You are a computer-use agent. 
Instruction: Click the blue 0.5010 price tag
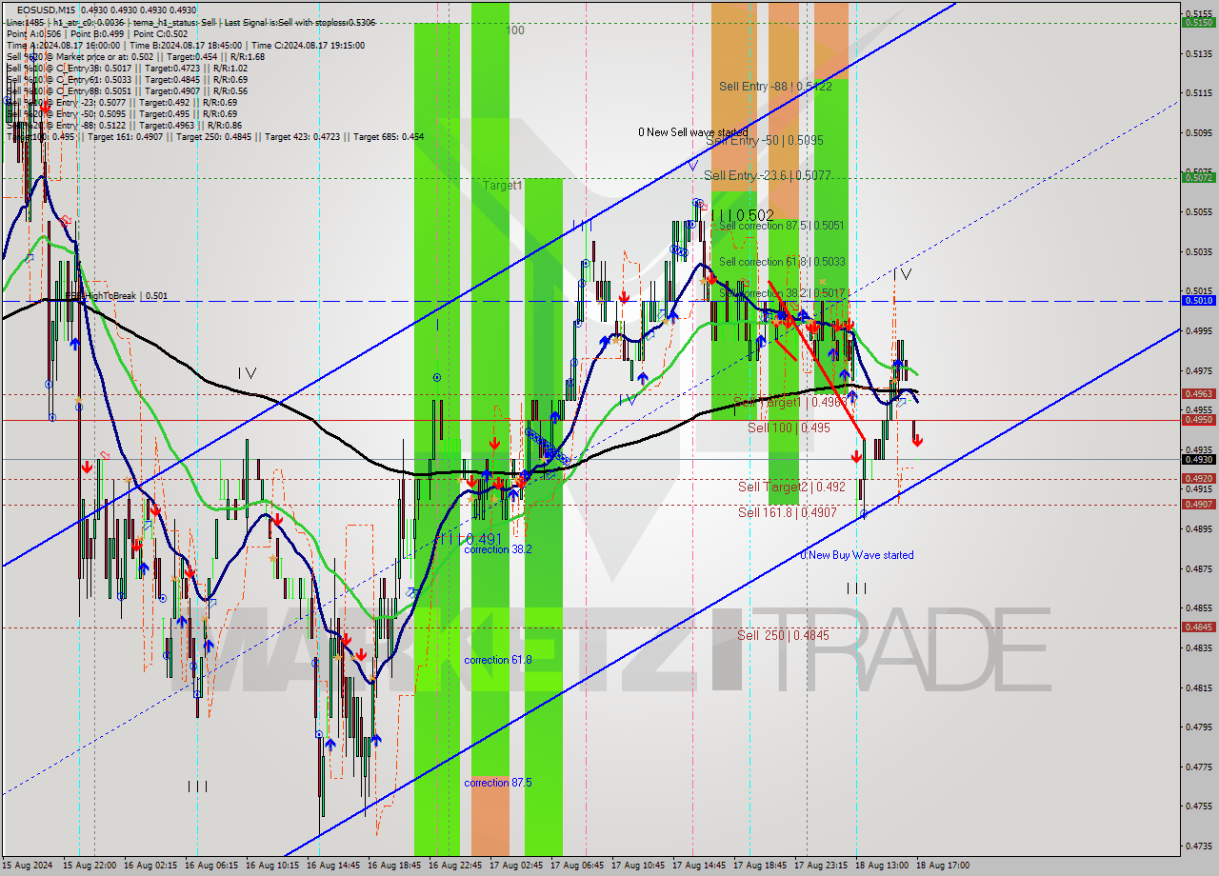point(1198,301)
